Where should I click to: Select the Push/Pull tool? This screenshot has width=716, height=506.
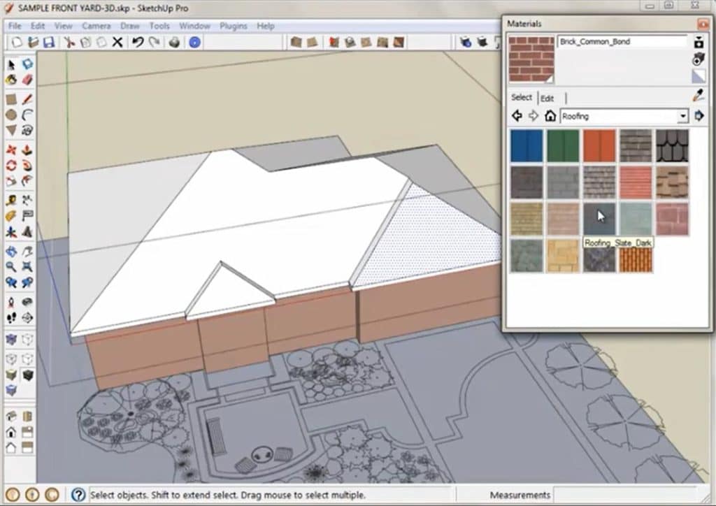pos(27,150)
